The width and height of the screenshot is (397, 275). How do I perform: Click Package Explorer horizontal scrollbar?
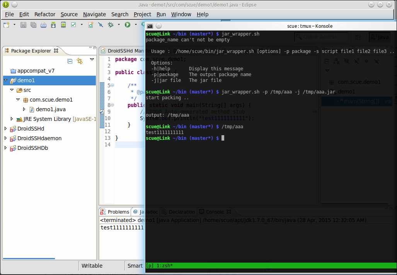pos(29,258)
